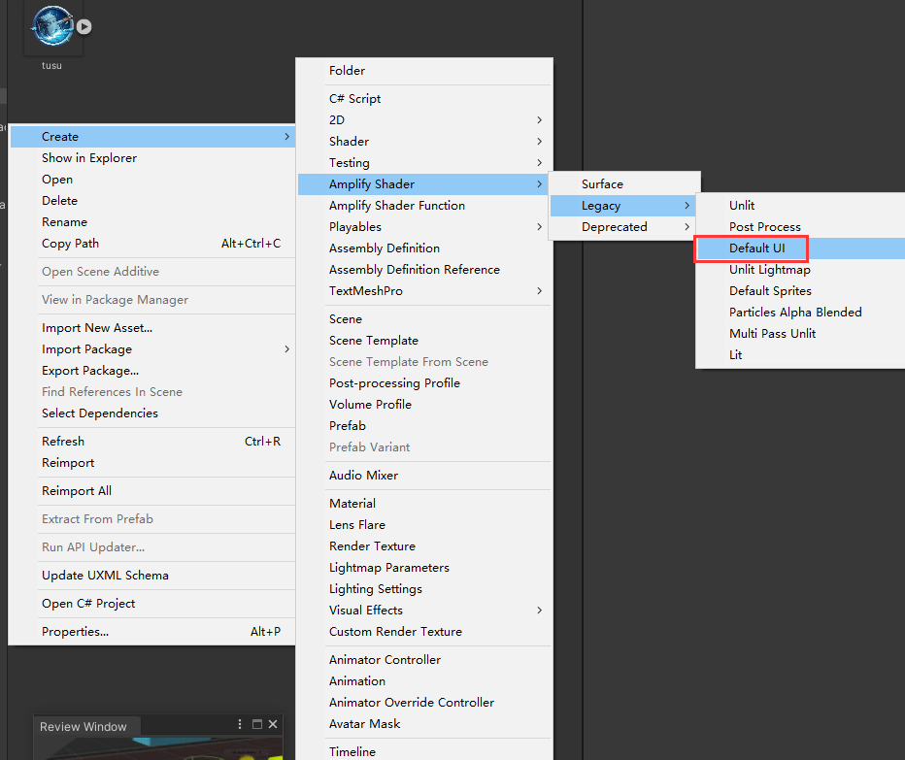Expand the Playables submenu
Viewport: 905px width, 760px height.
pyautogui.click(x=424, y=227)
